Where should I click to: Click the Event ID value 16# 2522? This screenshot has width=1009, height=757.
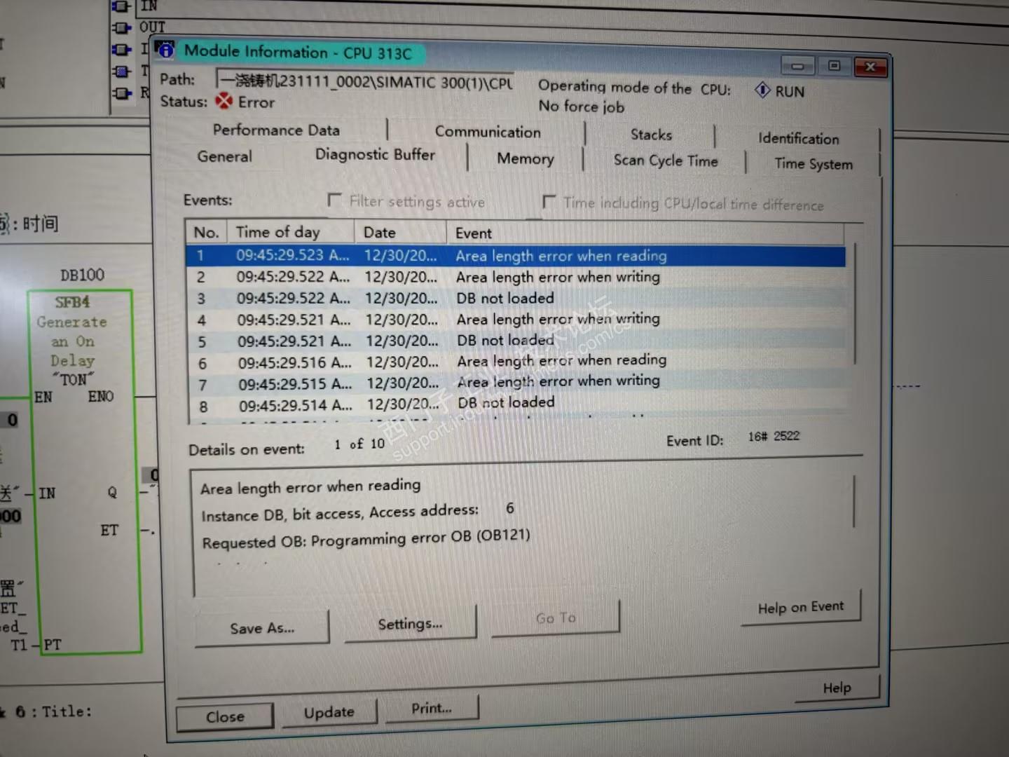774,436
